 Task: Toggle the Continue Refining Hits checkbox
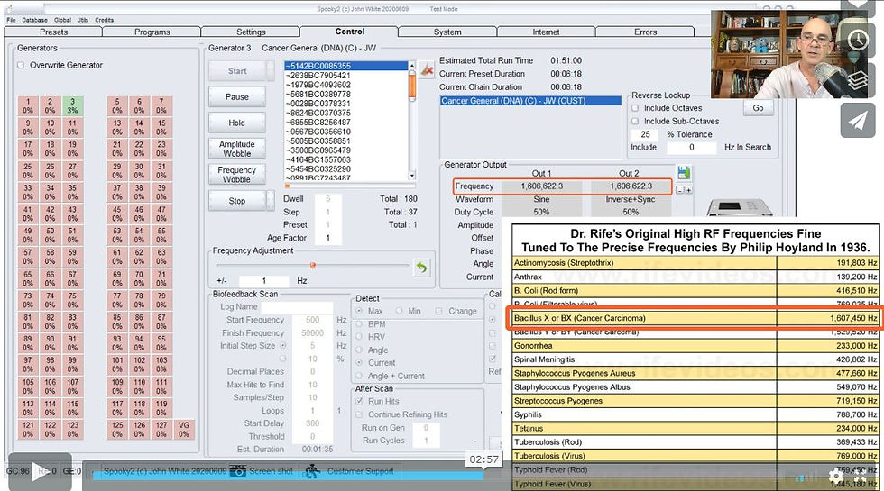tap(359, 414)
